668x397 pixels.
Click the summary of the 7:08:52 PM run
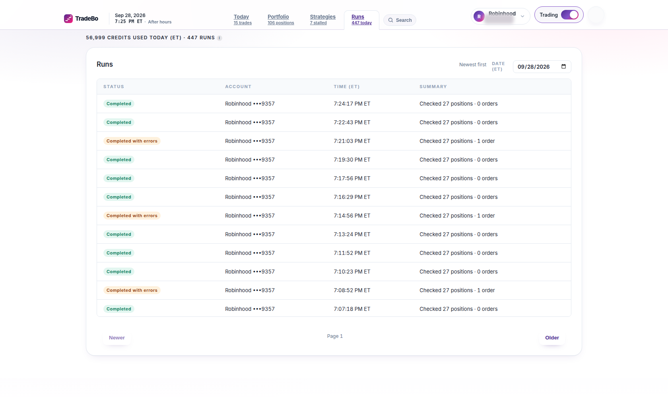coord(457,290)
